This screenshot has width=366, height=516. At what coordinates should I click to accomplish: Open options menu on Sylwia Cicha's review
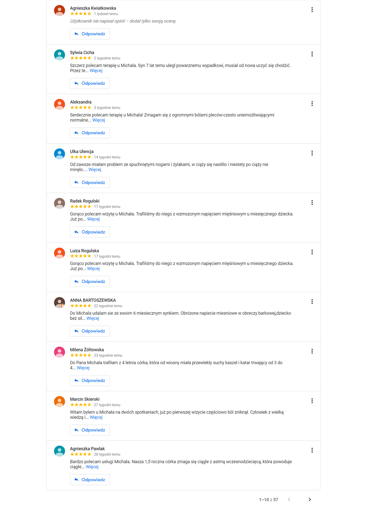[312, 54]
